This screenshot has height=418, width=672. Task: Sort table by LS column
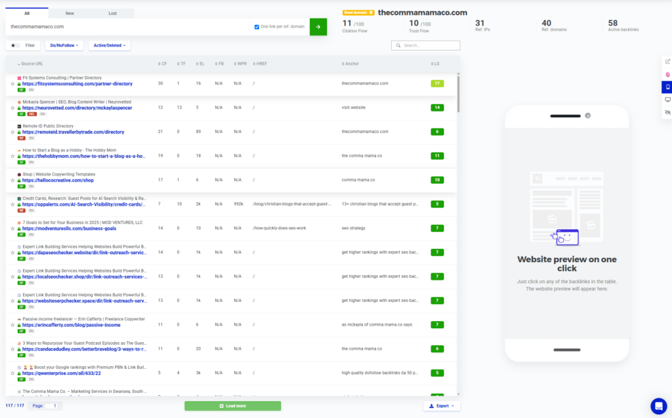pos(435,64)
